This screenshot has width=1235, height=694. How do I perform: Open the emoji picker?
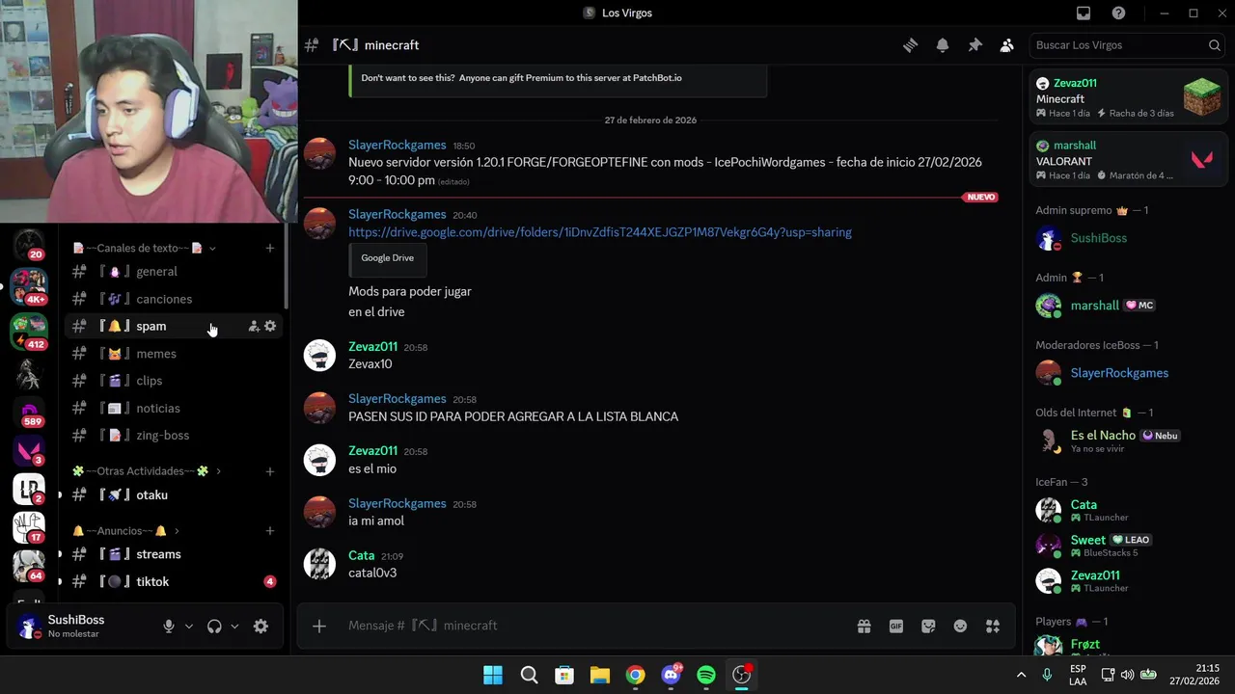[x=960, y=626]
